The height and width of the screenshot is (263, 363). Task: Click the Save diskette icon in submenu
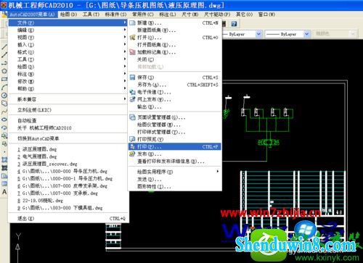pyautogui.click(x=132, y=78)
